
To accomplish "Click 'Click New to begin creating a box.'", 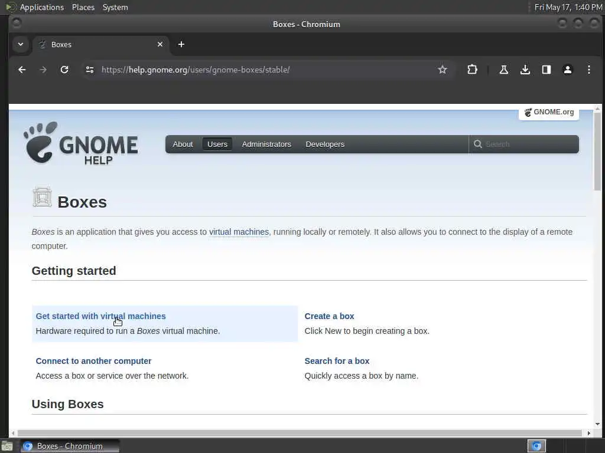I will point(366,331).
